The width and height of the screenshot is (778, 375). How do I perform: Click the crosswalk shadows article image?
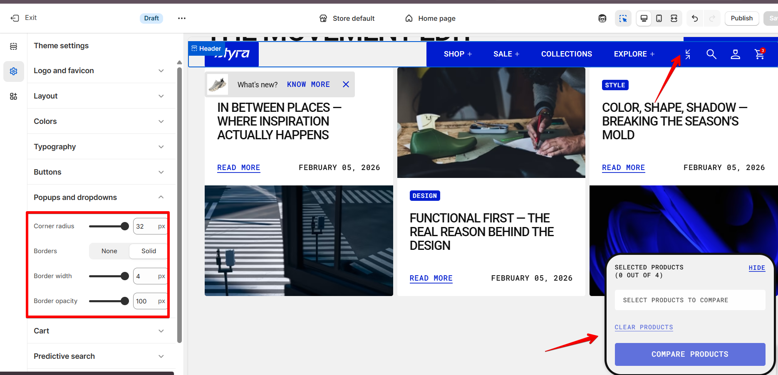coord(299,241)
